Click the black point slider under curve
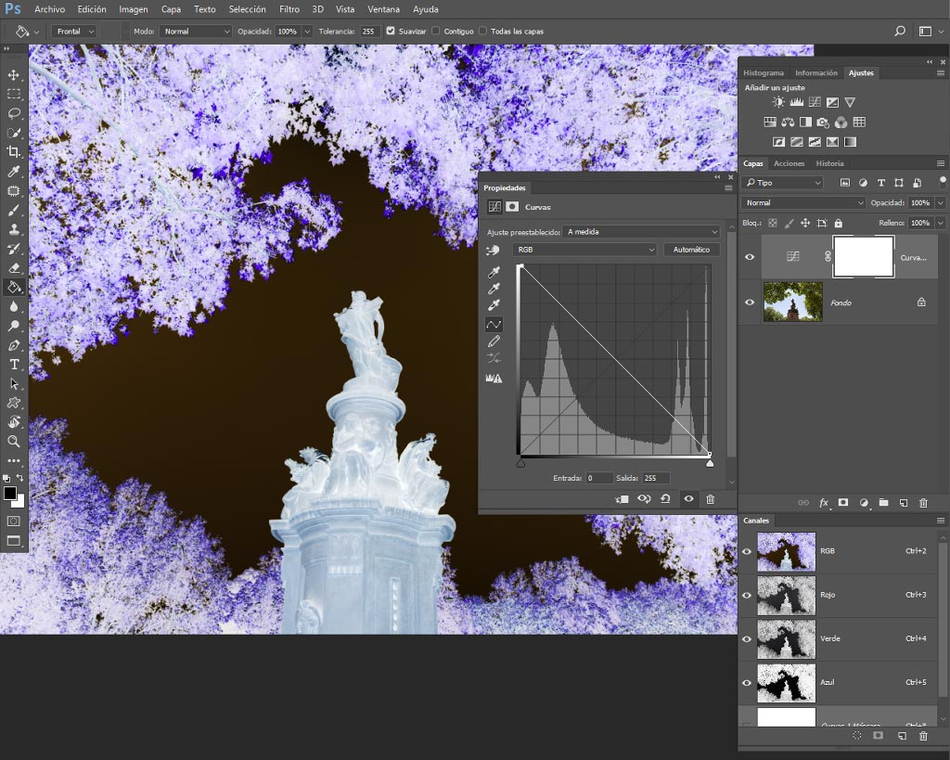This screenshot has width=950, height=760. coord(520,464)
